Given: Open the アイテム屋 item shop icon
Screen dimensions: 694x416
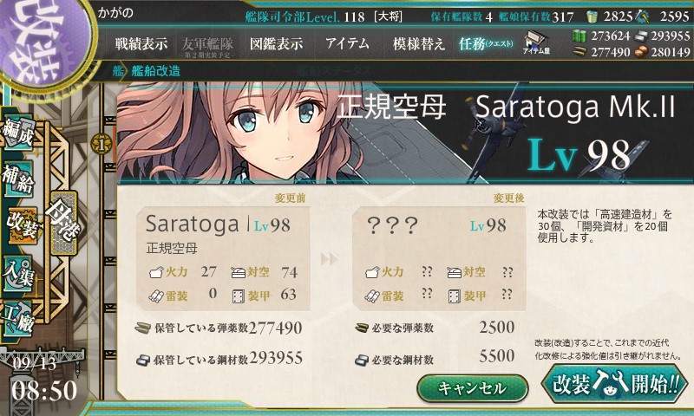Looking at the screenshot, I should (x=535, y=43).
